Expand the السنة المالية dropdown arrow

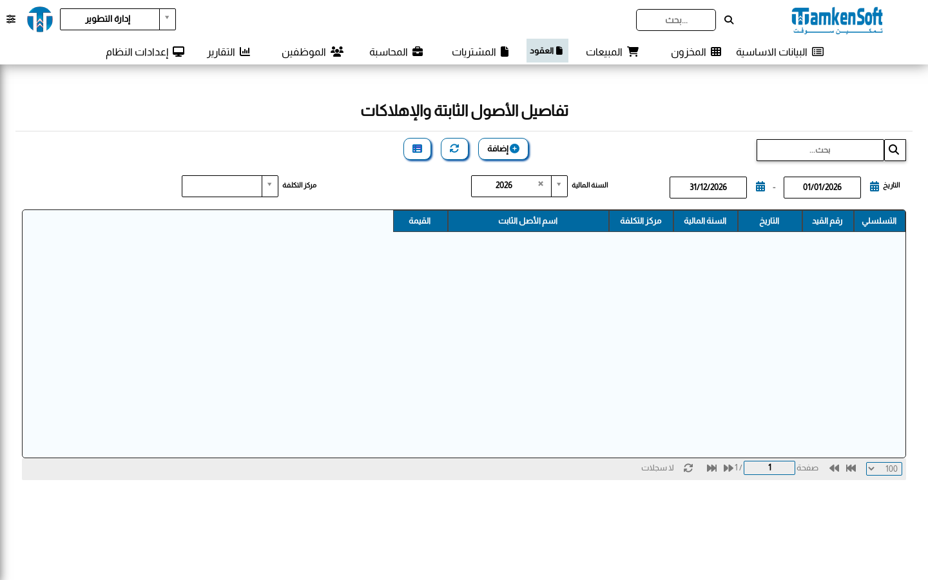559,185
